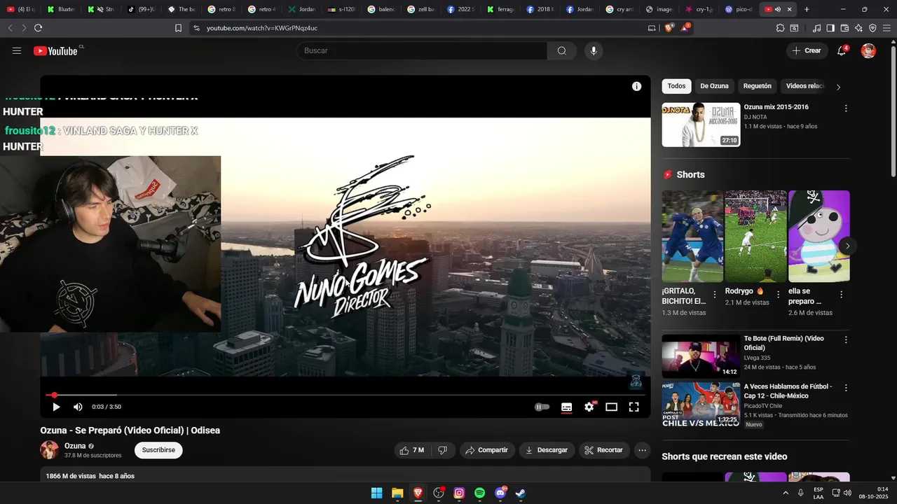Toggle subtitles/closed captions

pyautogui.click(x=566, y=407)
